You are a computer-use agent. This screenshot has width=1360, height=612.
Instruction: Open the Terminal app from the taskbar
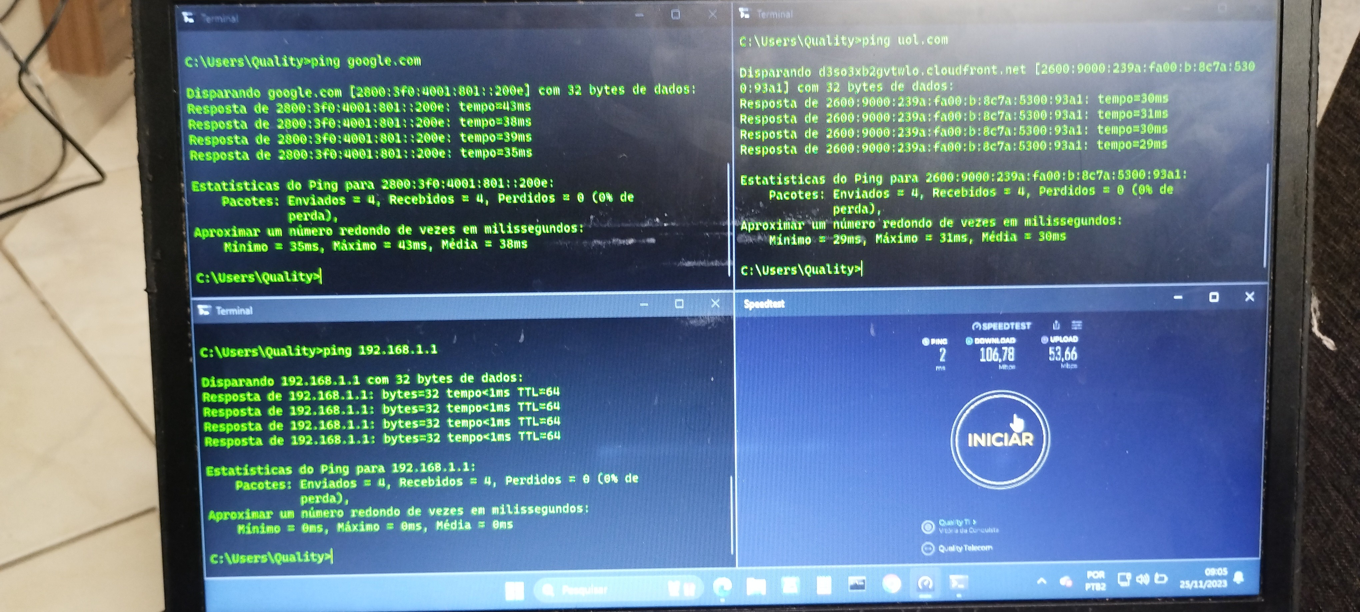pos(958,582)
